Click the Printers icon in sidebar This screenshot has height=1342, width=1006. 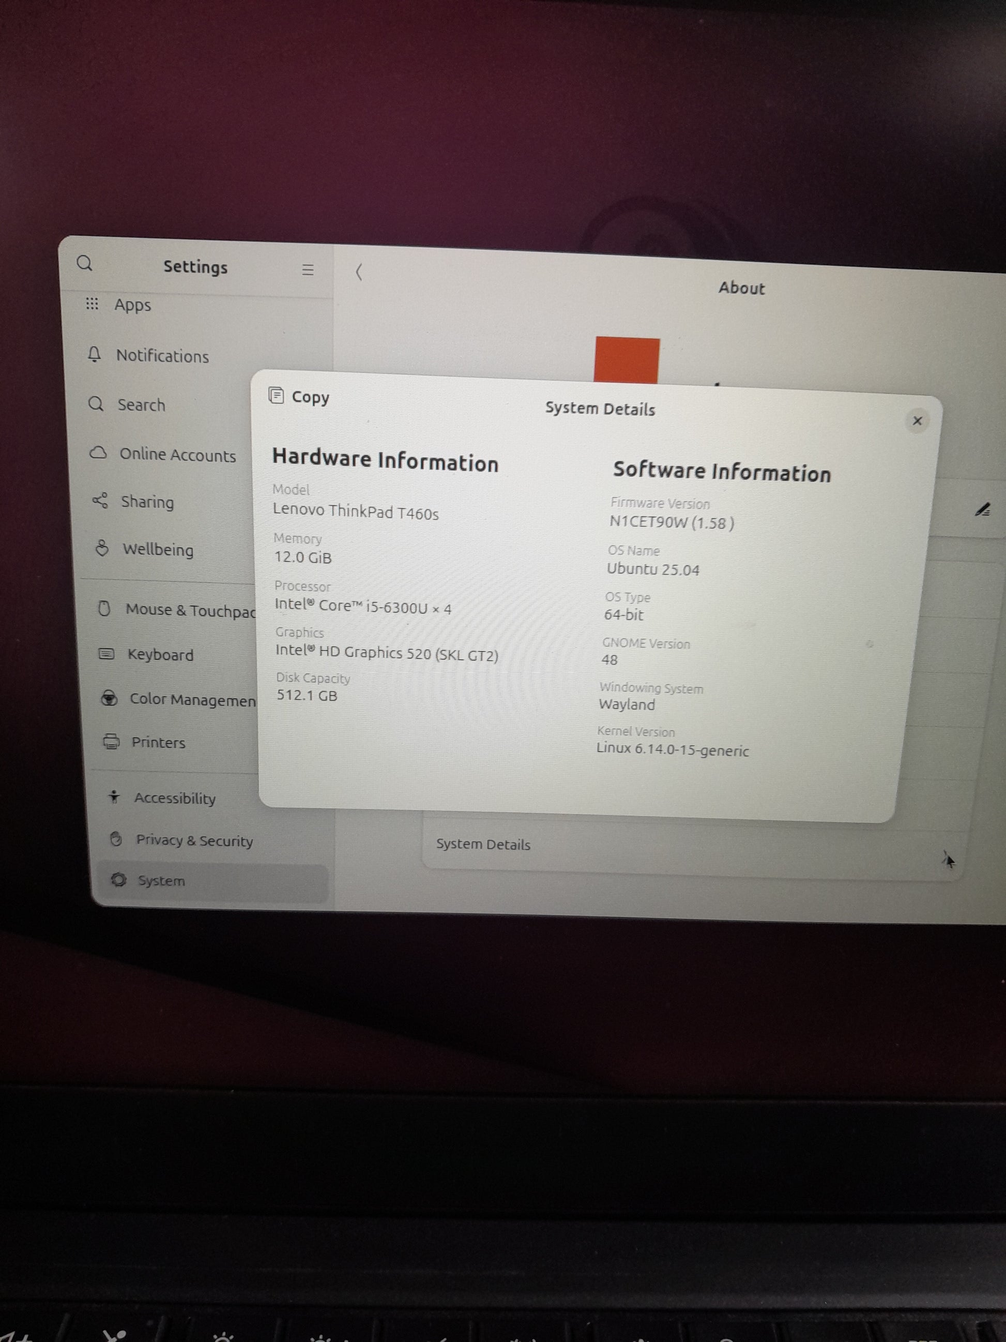coord(112,742)
